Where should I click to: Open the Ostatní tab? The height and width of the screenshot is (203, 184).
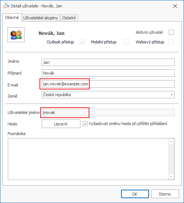pos(69,18)
